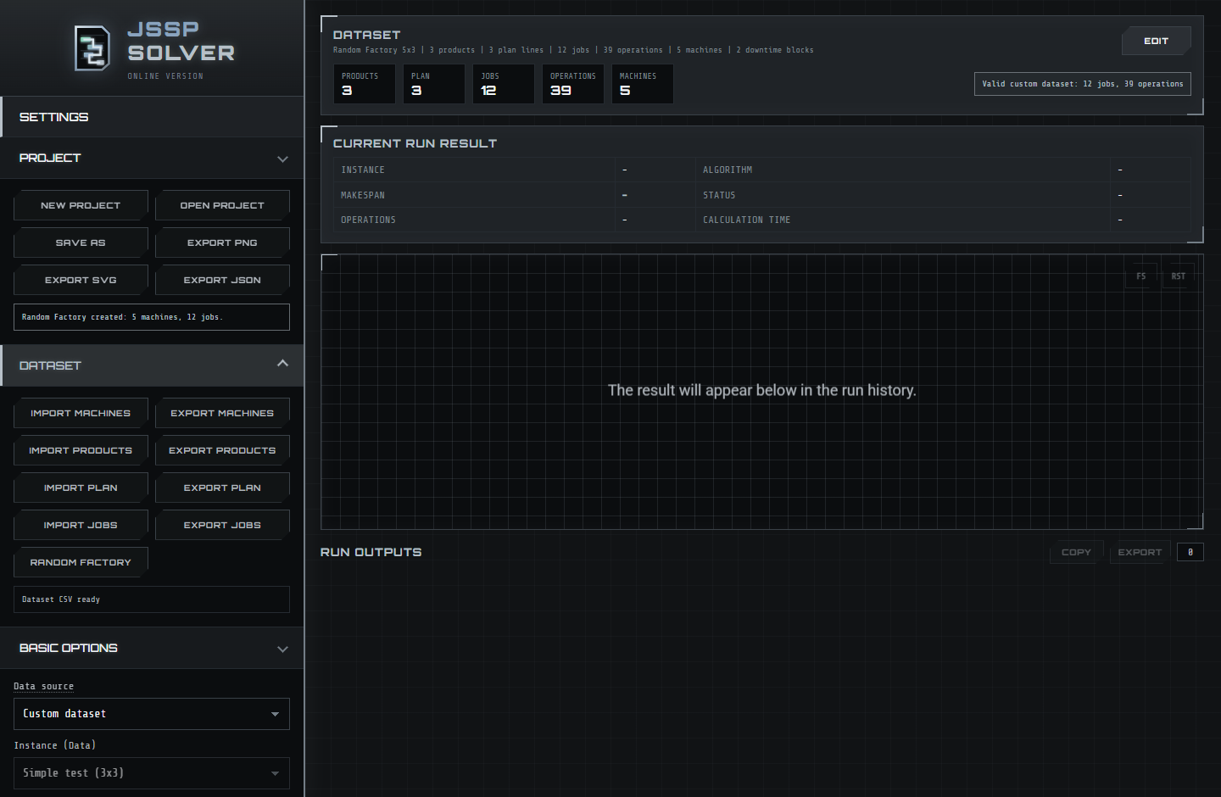The height and width of the screenshot is (797, 1221).
Task: Click the run outputs count badge
Action: (1190, 552)
